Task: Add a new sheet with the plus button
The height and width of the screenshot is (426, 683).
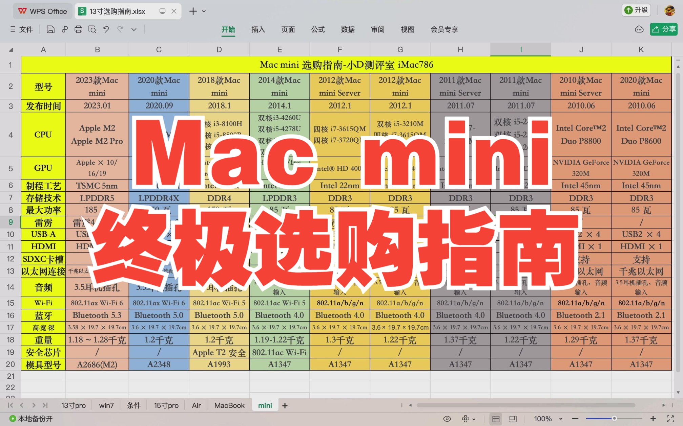Action: tap(285, 405)
